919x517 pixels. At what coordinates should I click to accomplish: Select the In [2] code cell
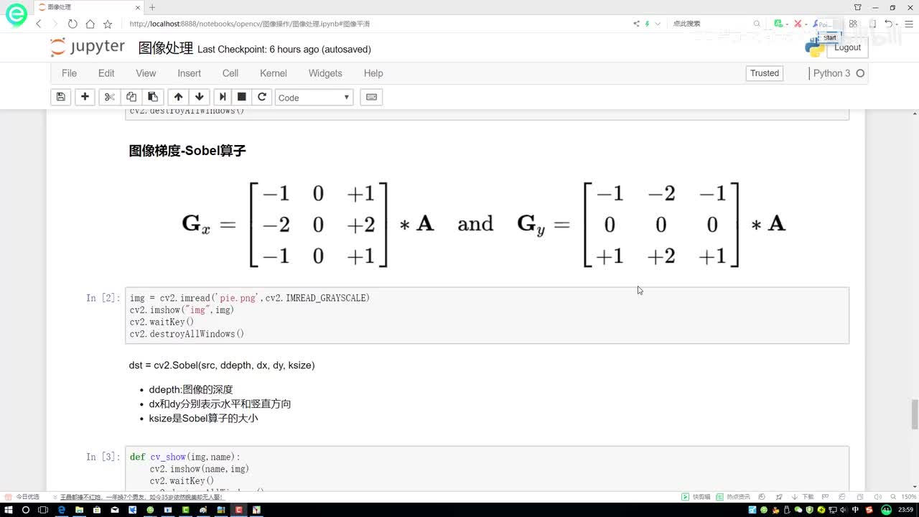tap(487, 315)
